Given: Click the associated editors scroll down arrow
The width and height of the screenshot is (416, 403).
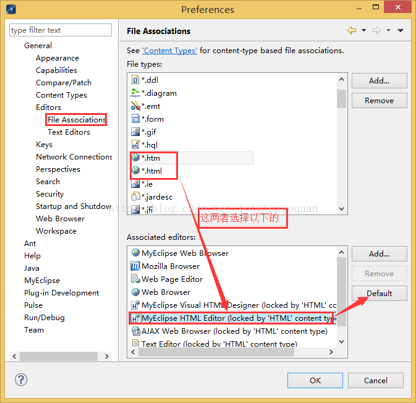Looking at the screenshot, I should 341,341.
